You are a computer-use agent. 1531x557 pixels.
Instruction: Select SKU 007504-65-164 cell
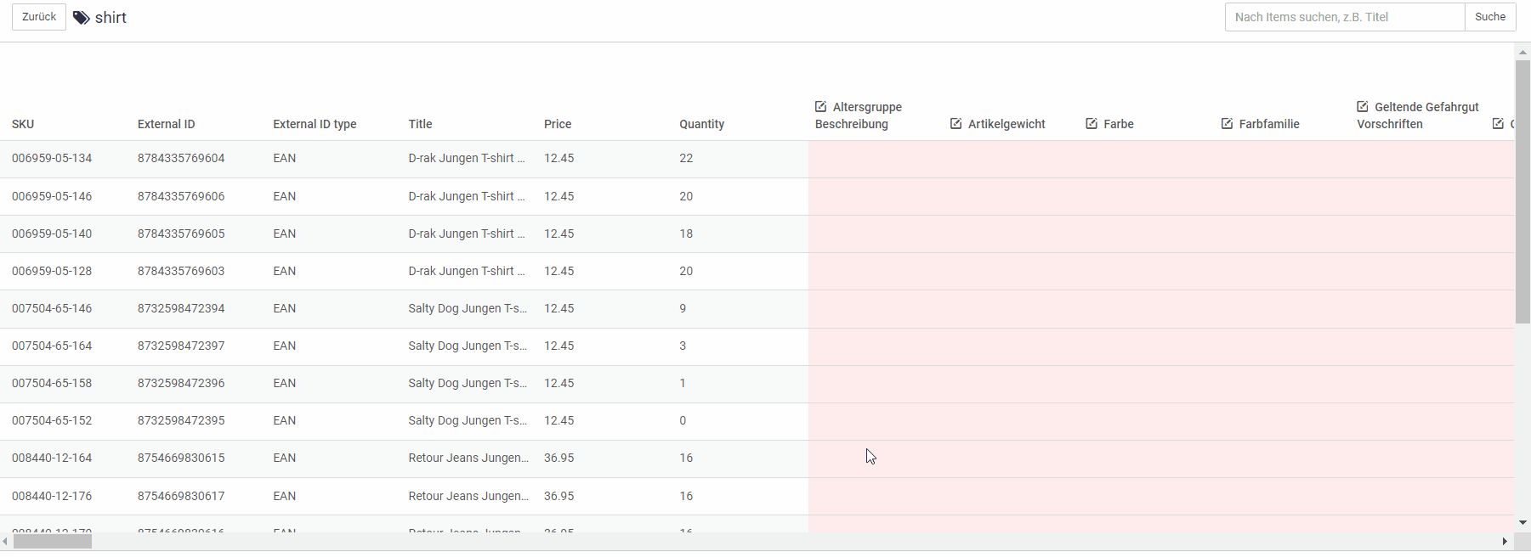pyautogui.click(x=52, y=346)
